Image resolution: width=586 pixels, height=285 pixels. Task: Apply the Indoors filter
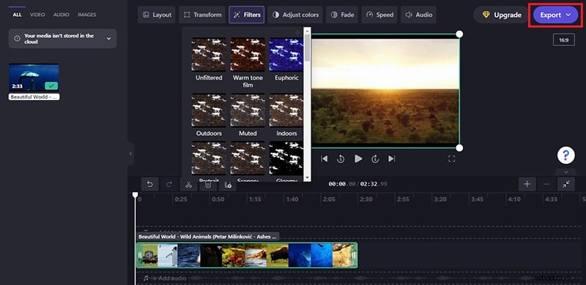(x=286, y=110)
